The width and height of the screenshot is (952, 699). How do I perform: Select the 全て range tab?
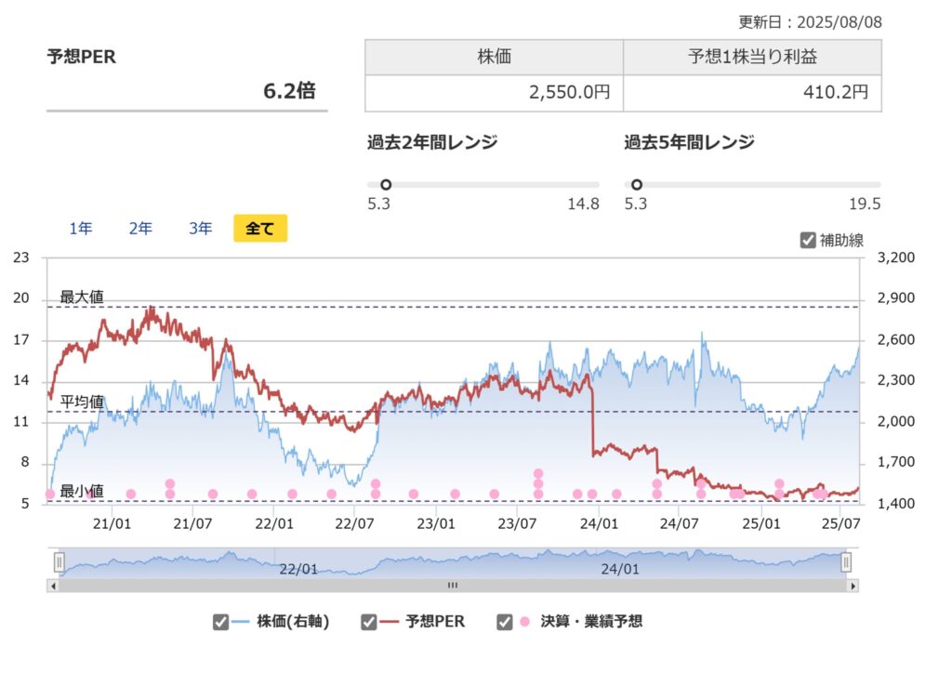point(260,228)
